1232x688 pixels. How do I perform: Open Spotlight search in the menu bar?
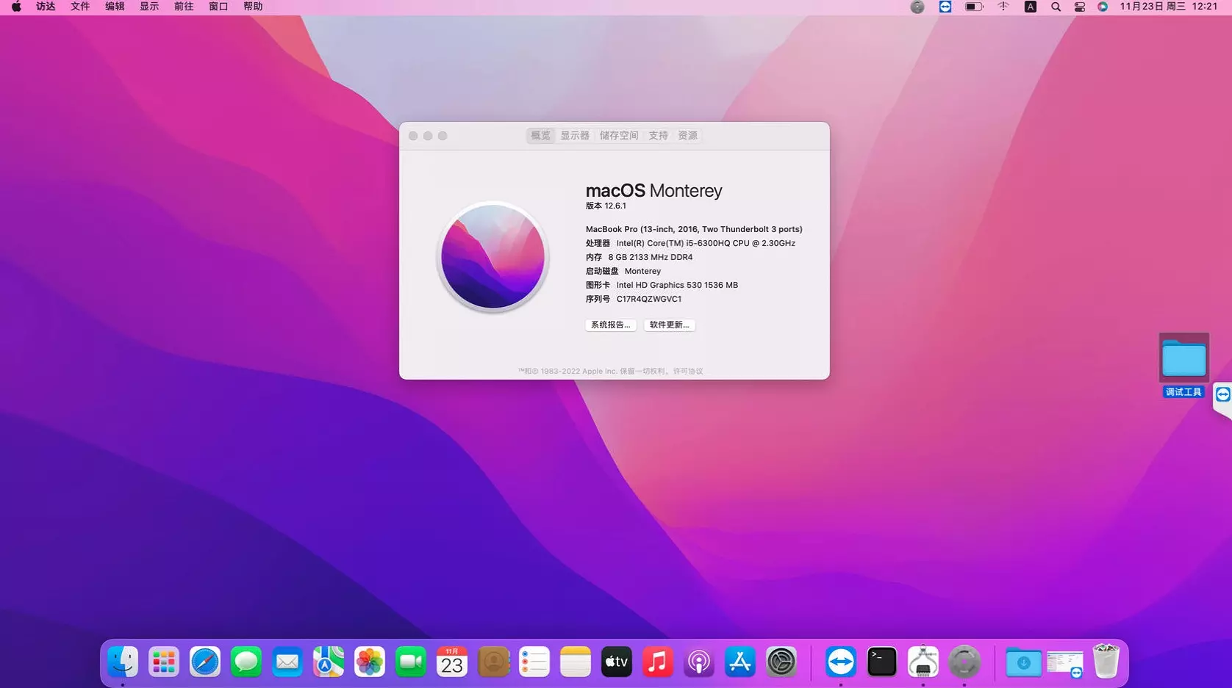[x=1056, y=7]
